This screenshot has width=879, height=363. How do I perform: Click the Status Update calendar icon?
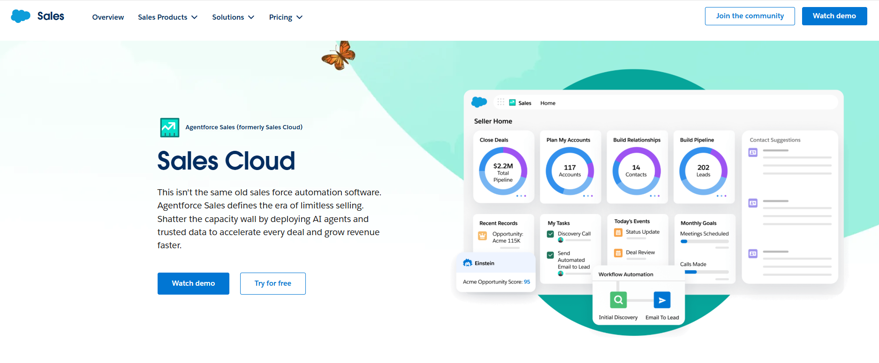click(618, 232)
